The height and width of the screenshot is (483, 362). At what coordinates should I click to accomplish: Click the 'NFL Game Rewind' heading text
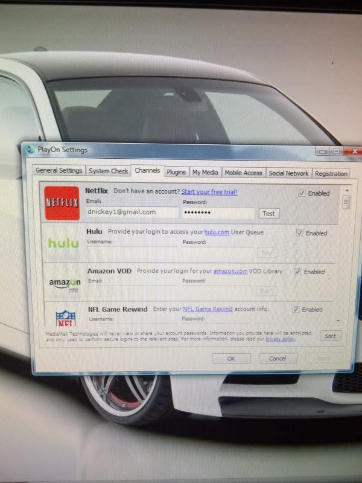pos(118,309)
